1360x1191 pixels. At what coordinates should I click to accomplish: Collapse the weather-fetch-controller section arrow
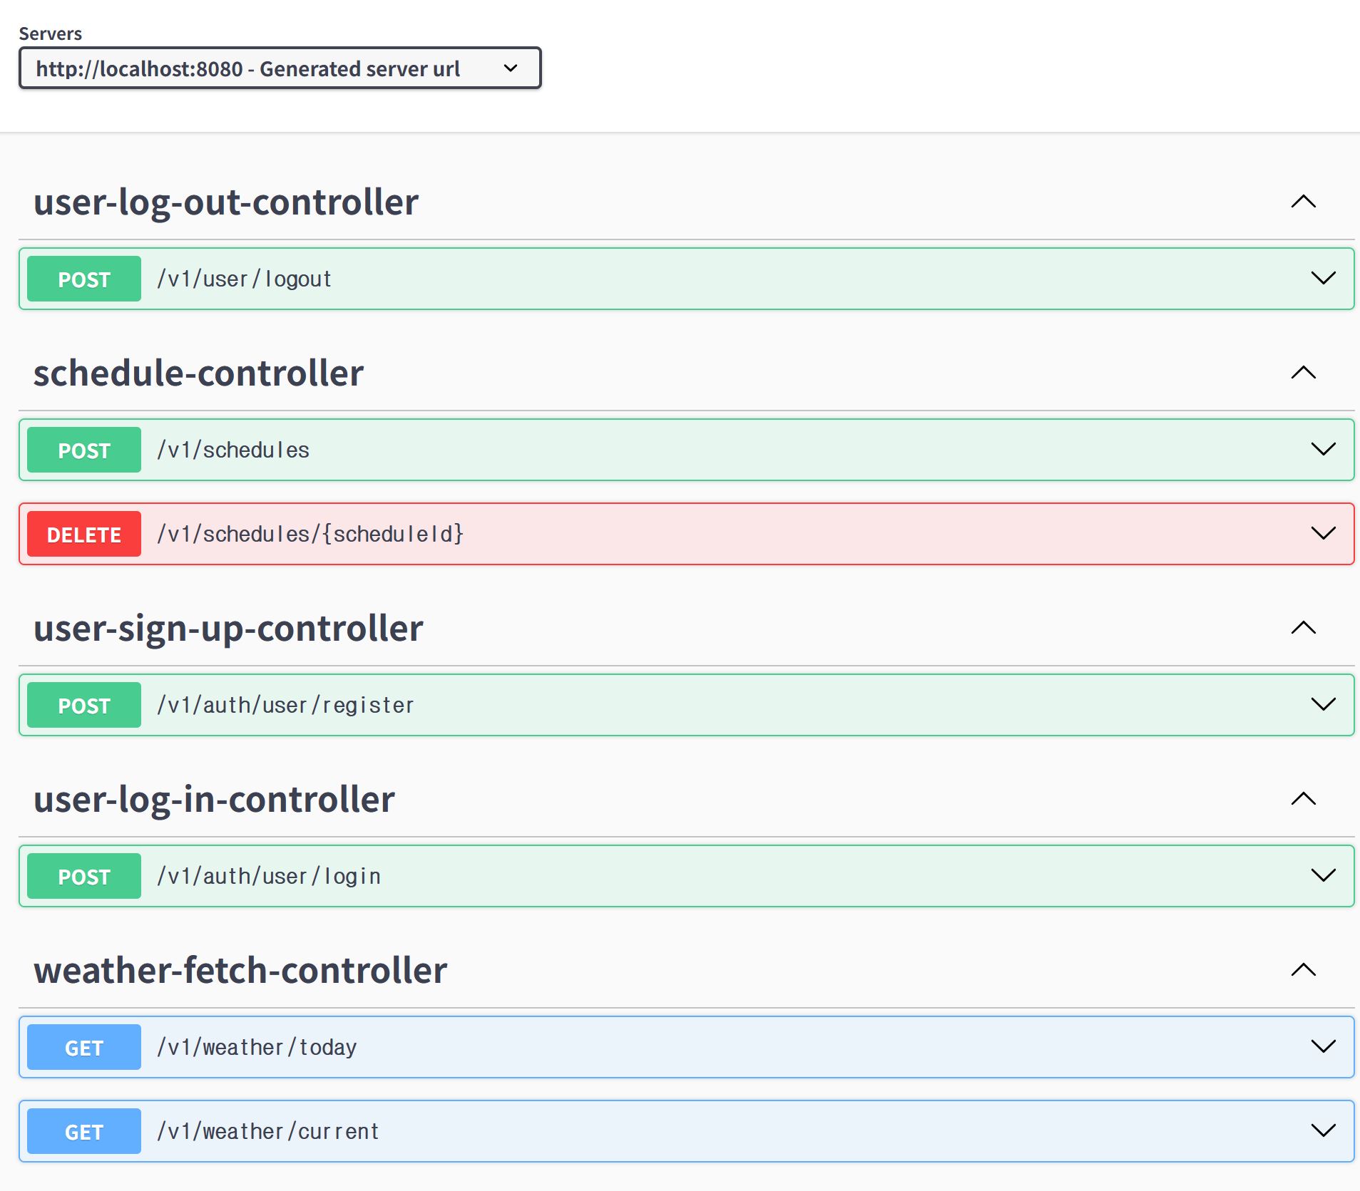(1303, 970)
